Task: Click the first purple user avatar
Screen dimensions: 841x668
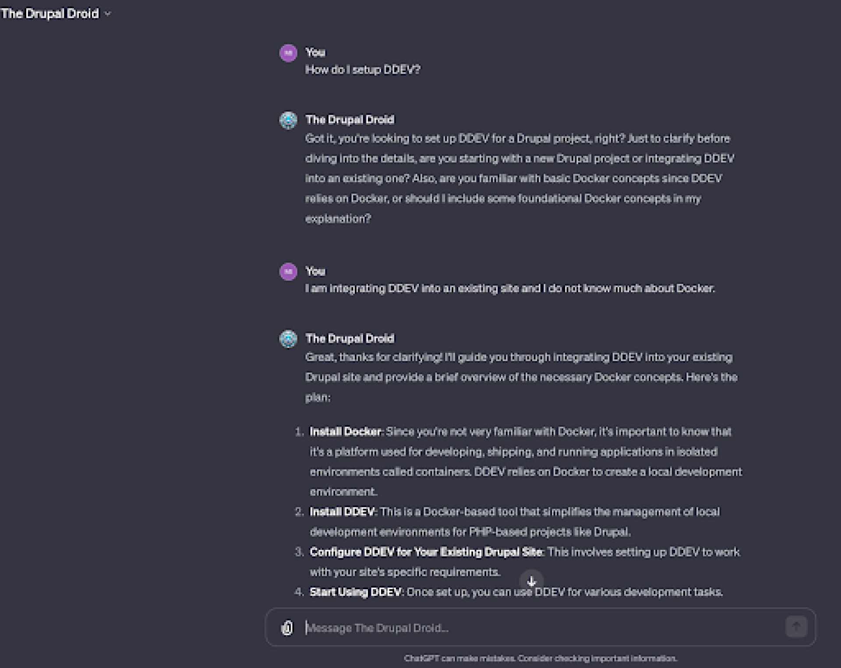Action: tap(288, 53)
